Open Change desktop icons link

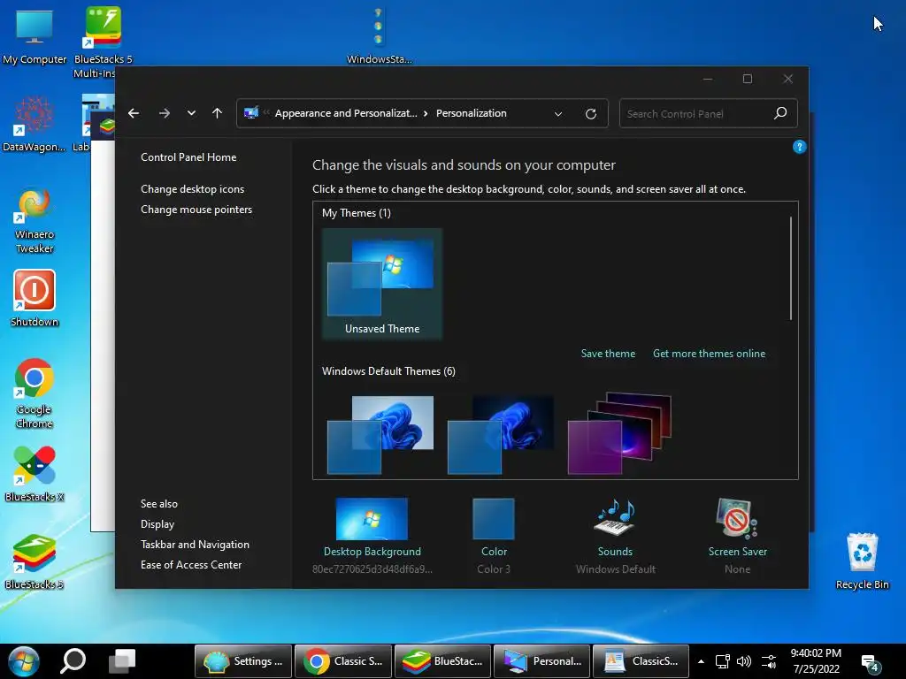(192, 189)
